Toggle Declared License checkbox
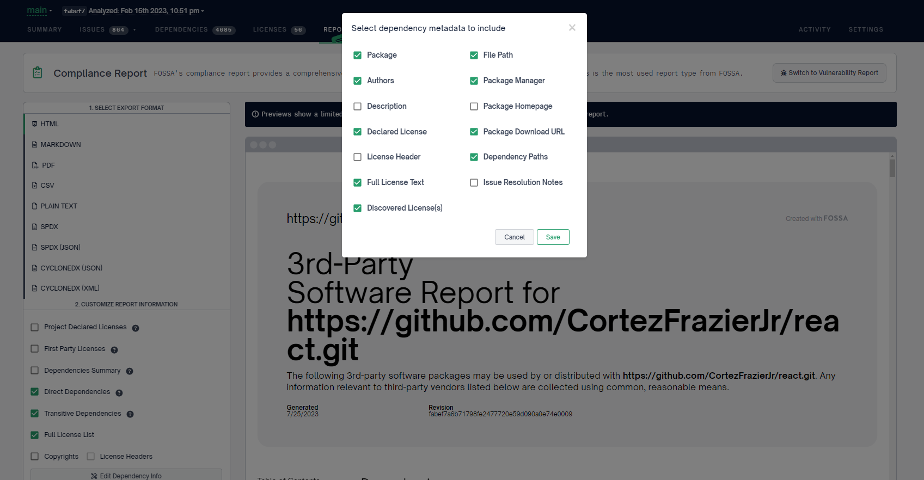924x480 pixels. [357, 132]
